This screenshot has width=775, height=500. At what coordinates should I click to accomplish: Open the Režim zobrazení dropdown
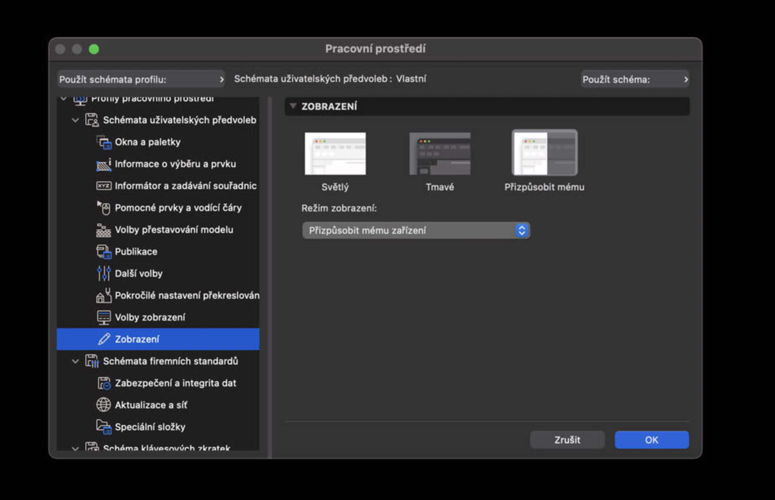pos(416,231)
